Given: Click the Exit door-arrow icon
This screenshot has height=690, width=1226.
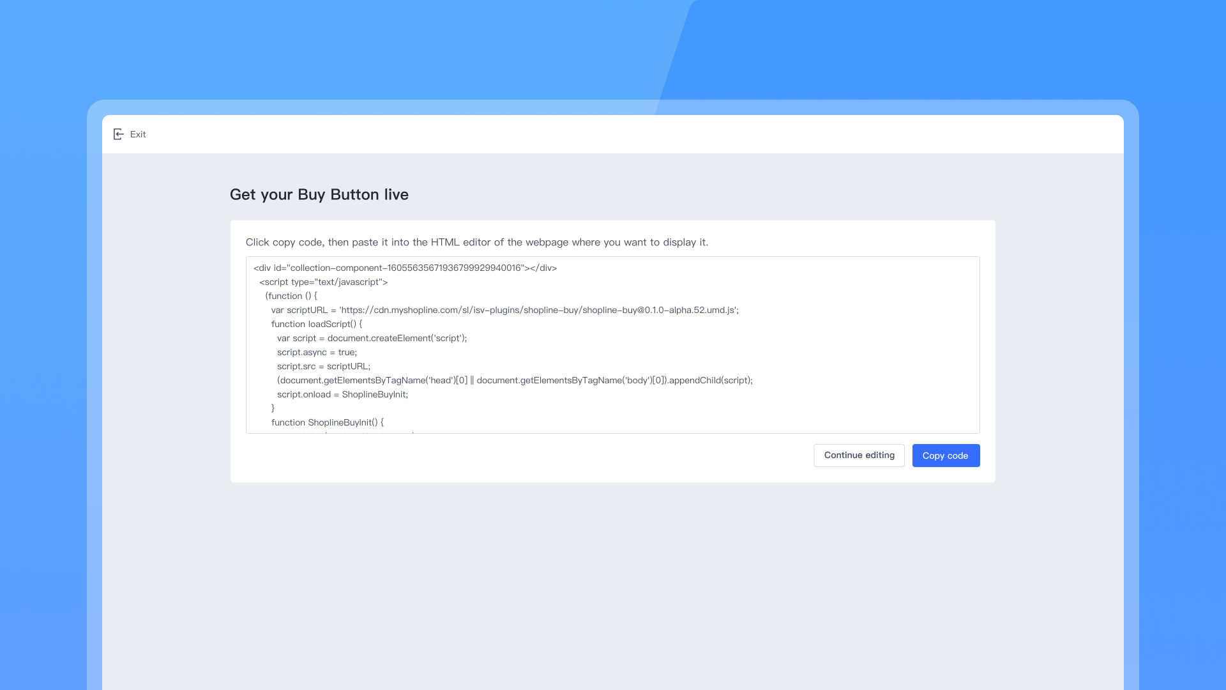Looking at the screenshot, I should [118, 134].
